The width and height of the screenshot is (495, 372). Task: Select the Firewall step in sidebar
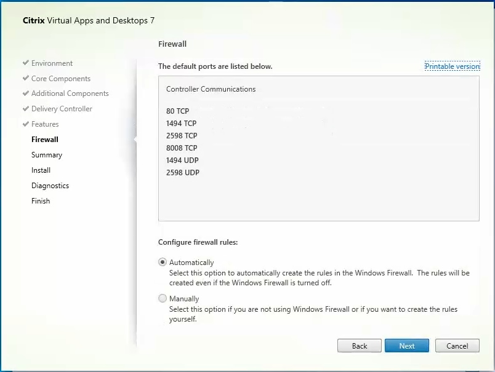45,140
